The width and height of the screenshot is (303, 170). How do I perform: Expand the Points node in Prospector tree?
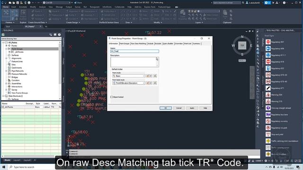point(6,46)
